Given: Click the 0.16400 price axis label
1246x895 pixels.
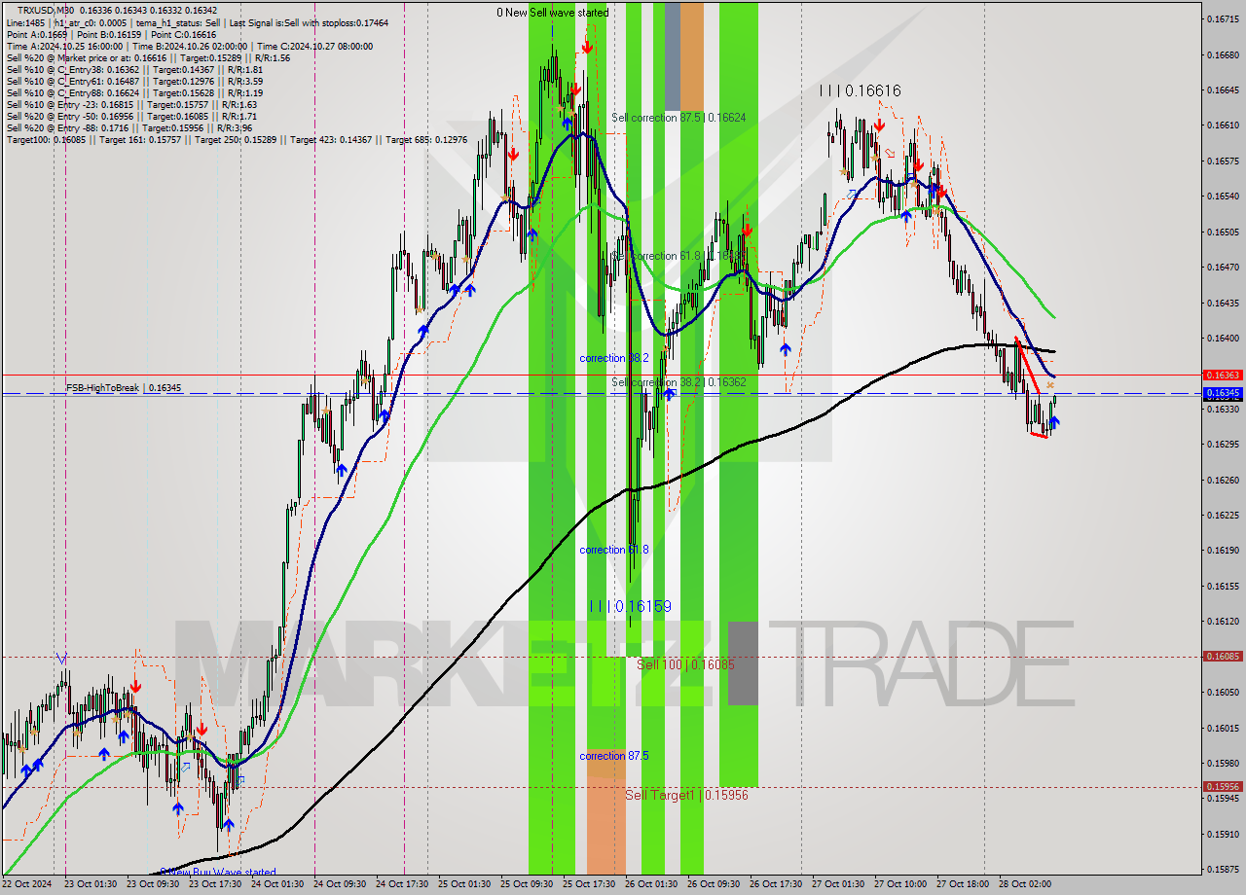Looking at the screenshot, I should 1222,338.
